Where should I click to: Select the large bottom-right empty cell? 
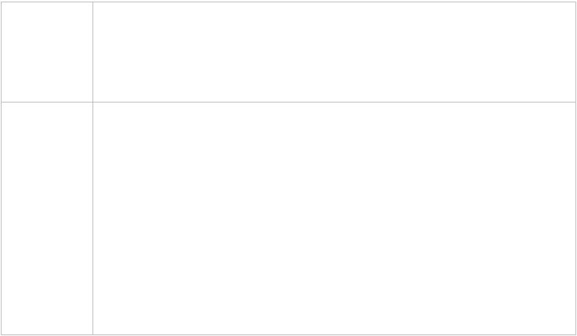point(334,218)
